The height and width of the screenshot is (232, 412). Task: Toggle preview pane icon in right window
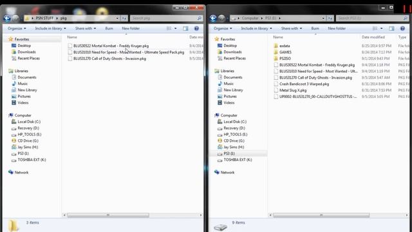coord(391,28)
